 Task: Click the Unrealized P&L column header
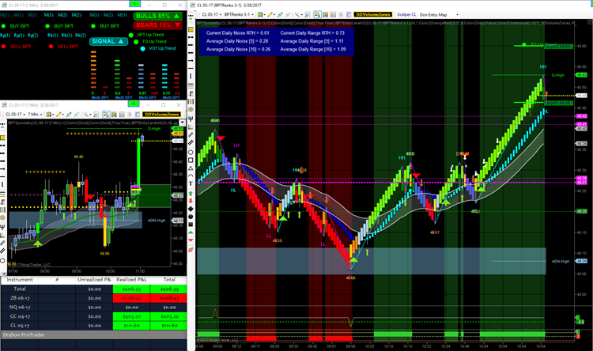coord(94,280)
